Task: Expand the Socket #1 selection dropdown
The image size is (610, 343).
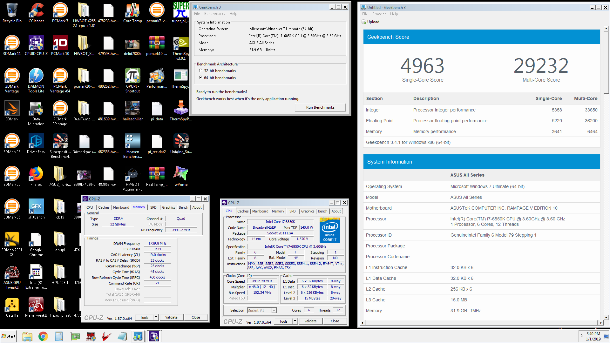Action: pyautogui.click(x=274, y=311)
